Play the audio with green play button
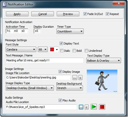 [x=94, y=107]
